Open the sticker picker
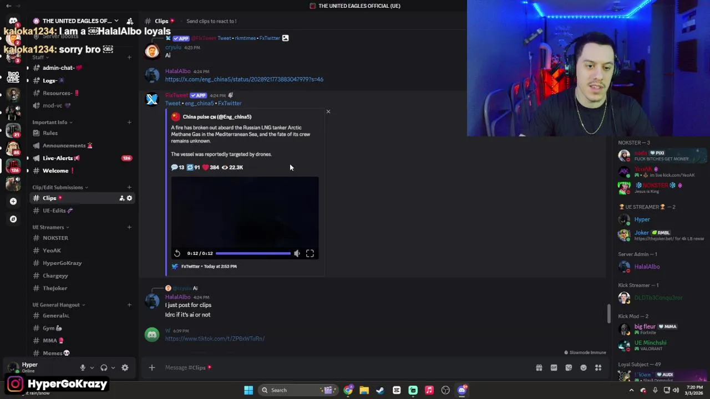The height and width of the screenshot is (399, 710). pyautogui.click(x=569, y=367)
